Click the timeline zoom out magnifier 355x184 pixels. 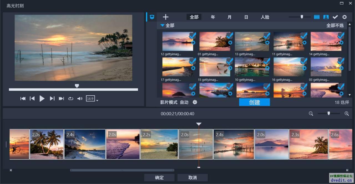click(x=311, y=113)
